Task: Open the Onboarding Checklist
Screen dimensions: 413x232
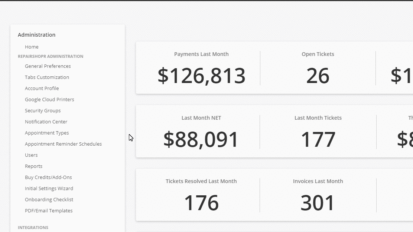Action: click(49, 199)
